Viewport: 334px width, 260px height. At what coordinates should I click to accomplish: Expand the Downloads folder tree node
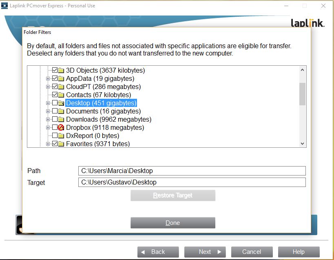pos(48,119)
